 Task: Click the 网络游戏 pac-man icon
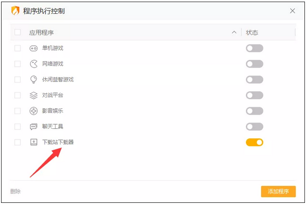[34, 64]
